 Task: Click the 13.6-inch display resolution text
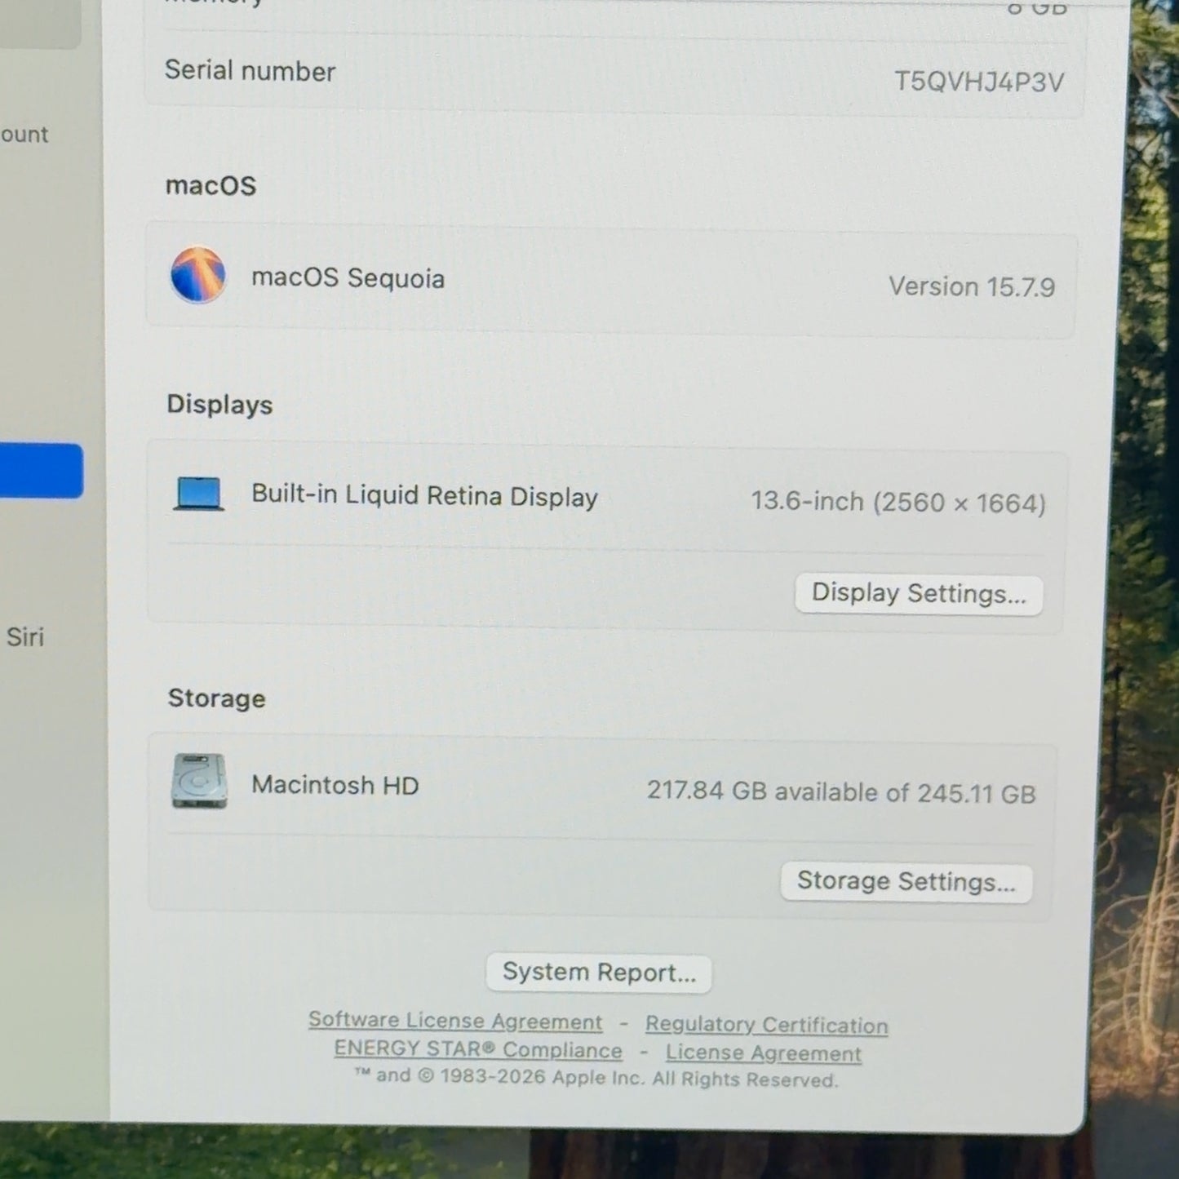(898, 502)
